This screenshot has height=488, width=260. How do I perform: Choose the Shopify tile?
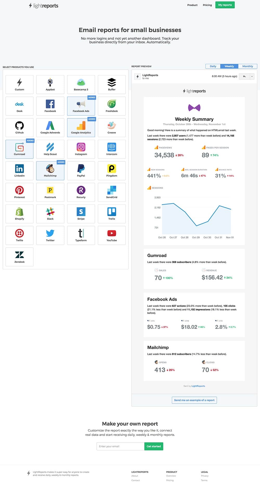(19, 214)
